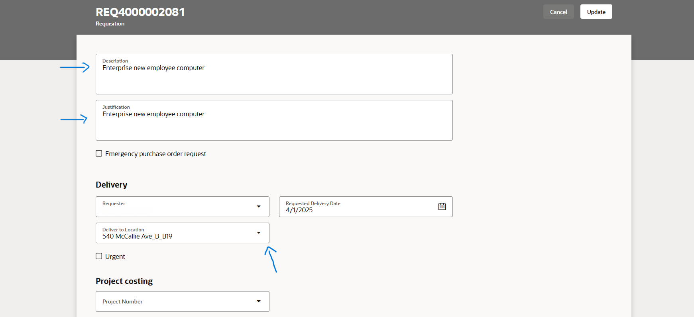
Task: Click the Emergency purchase order request label
Action: coord(155,154)
